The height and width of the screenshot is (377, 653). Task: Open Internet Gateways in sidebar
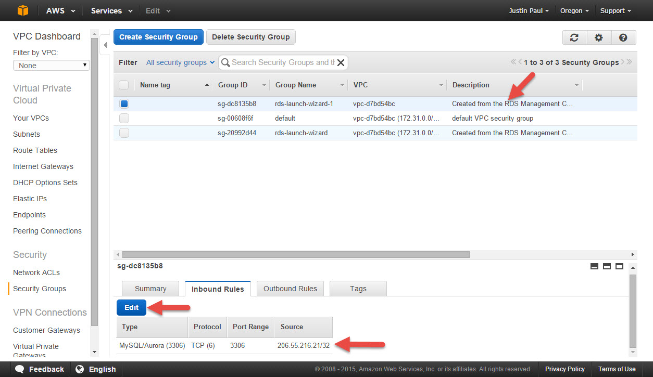coord(43,166)
